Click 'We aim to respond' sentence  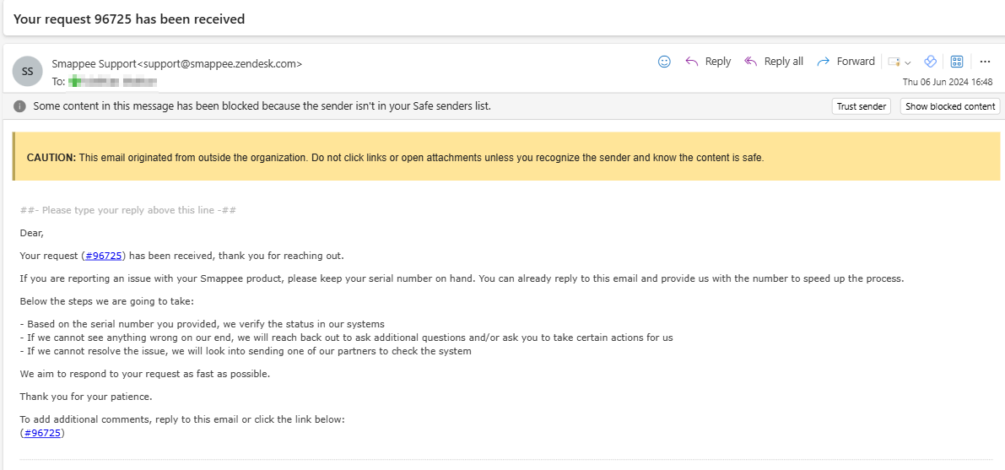coord(145,374)
